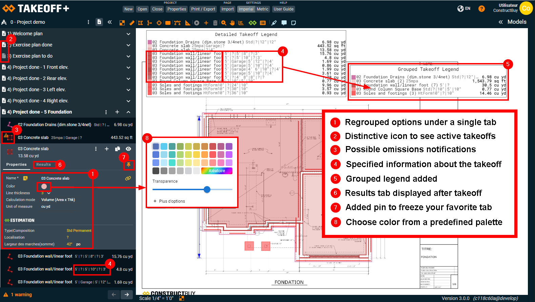Select the crosshair count tool
The image size is (535, 302).
coord(159,23)
